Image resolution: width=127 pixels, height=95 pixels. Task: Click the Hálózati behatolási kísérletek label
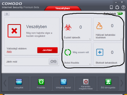[x=105, y=36]
